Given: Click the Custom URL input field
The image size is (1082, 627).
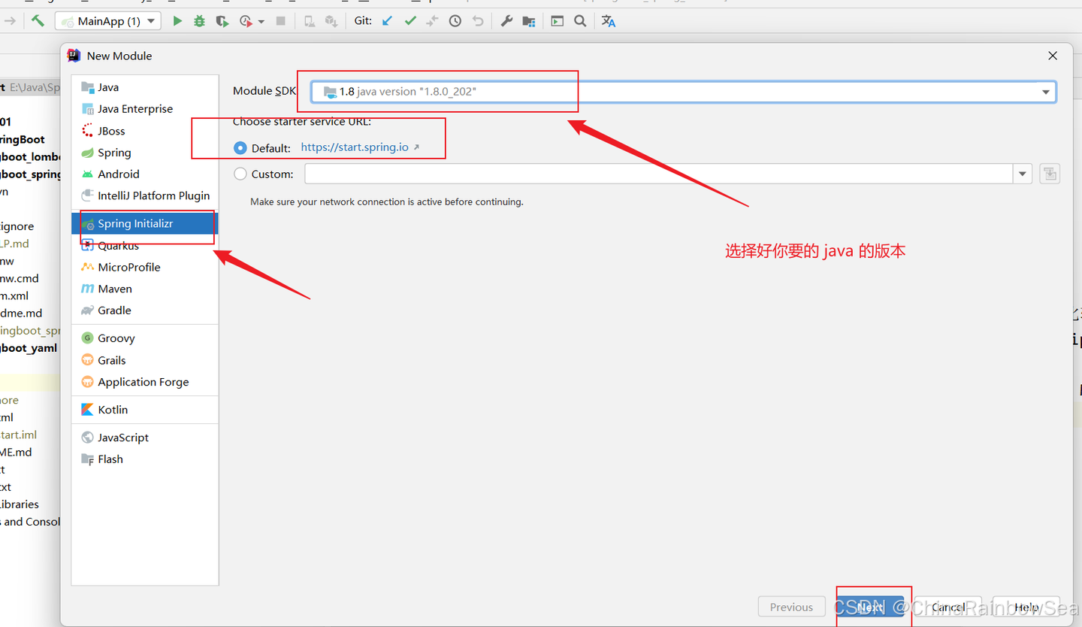Looking at the screenshot, I should point(659,174).
